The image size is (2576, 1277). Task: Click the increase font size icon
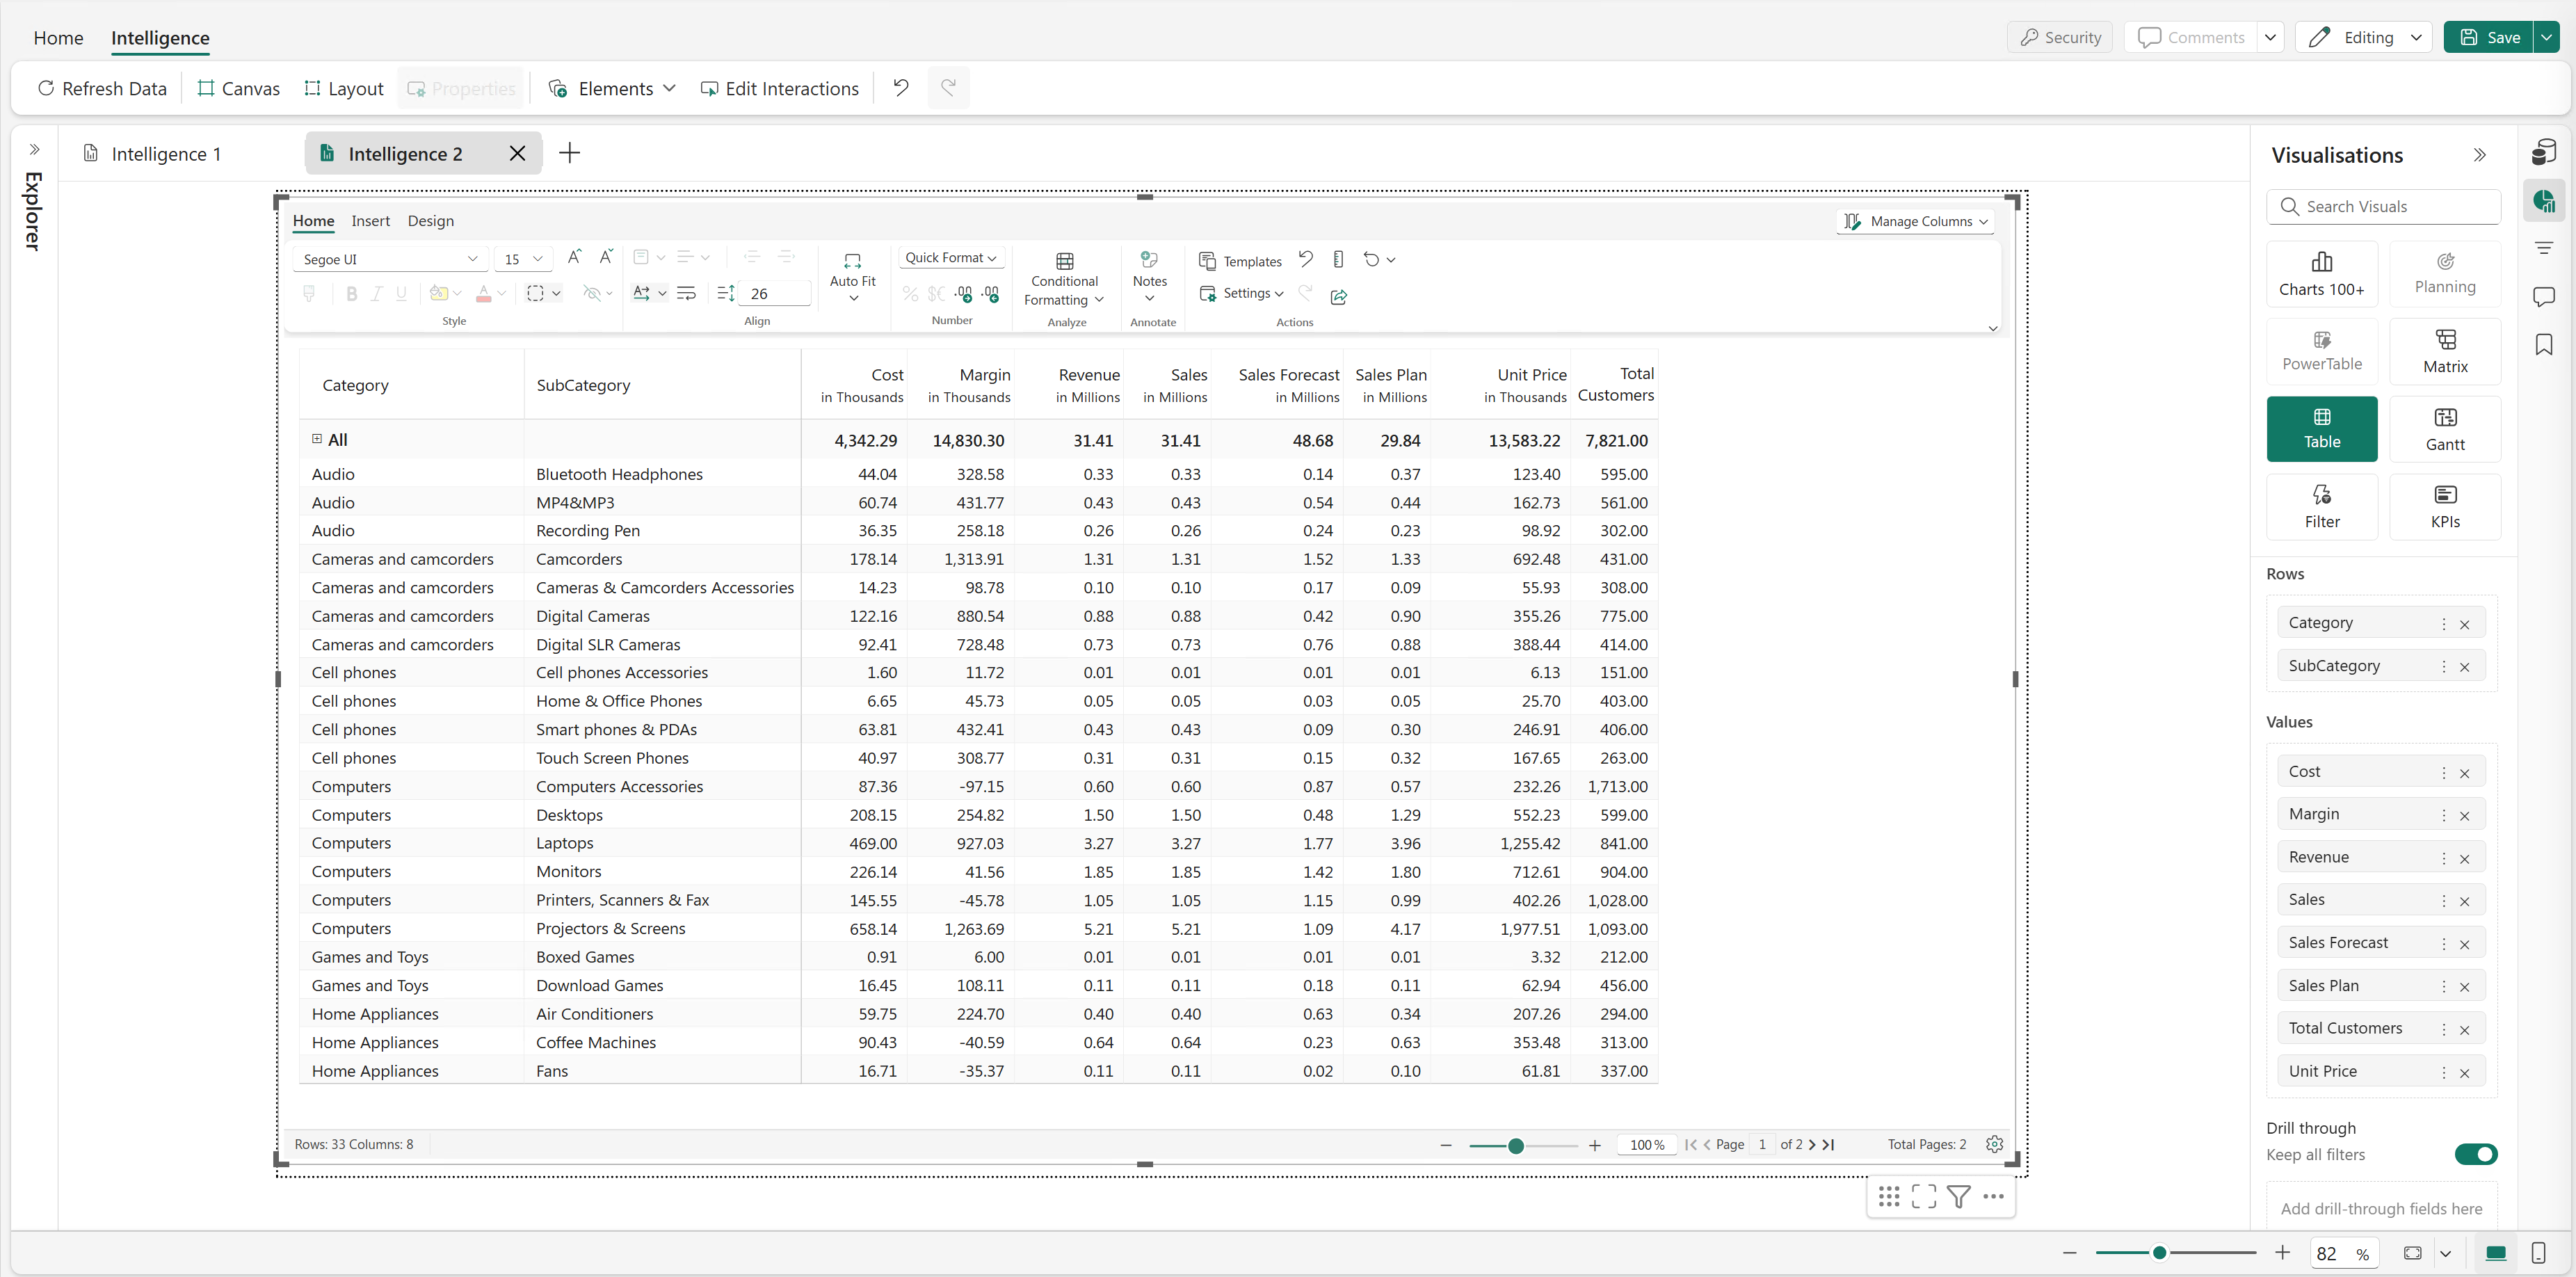pos(574,257)
